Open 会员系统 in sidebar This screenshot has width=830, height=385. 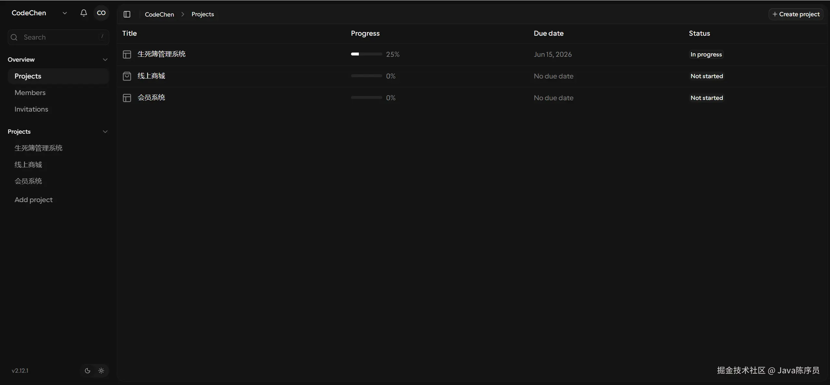(x=28, y=181)
